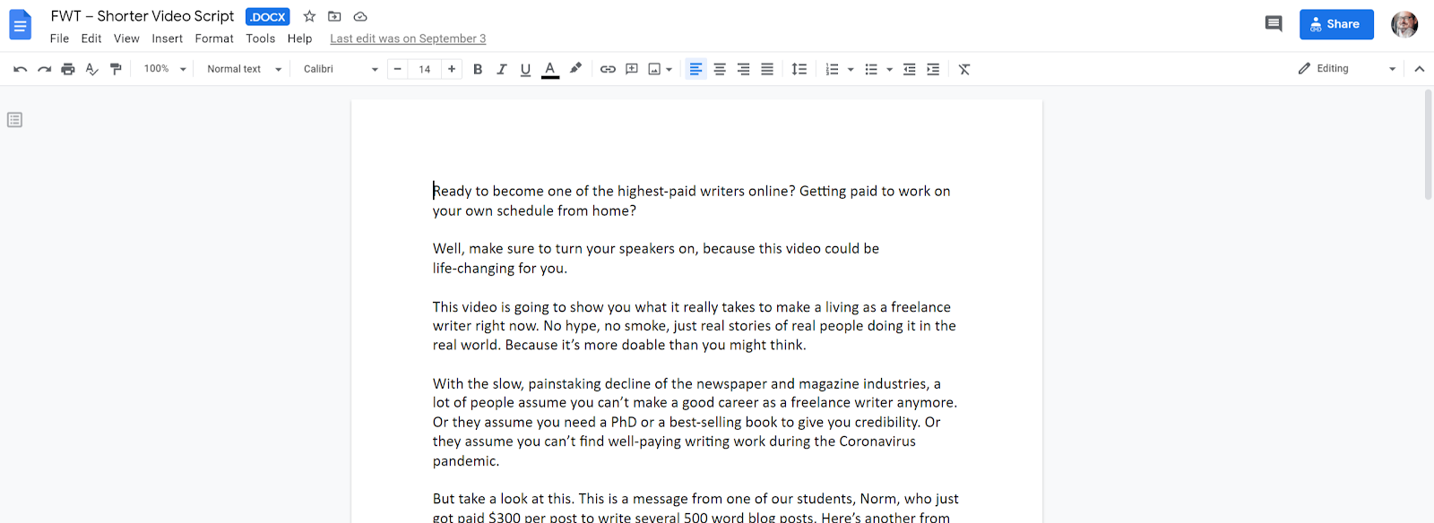
Task: Click the print icon
Action: [x=68, y=69]
